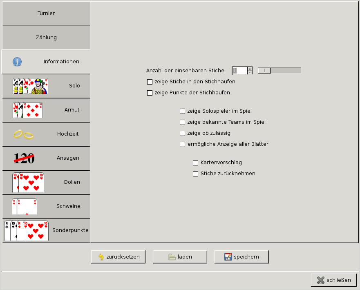Click the Solo playing cards icon

(30, 86)
